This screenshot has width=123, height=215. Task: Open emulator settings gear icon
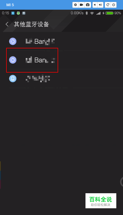(x=76, y=5)
